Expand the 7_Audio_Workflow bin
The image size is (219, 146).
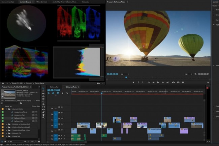coord(6,130)
